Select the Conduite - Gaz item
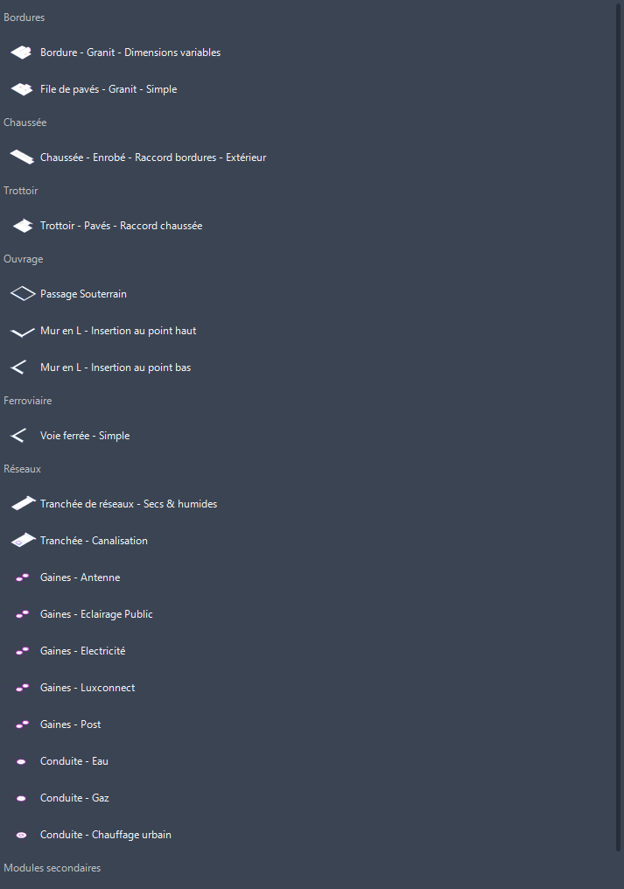This screenshot has width=624, height=889. click(74, 798)
